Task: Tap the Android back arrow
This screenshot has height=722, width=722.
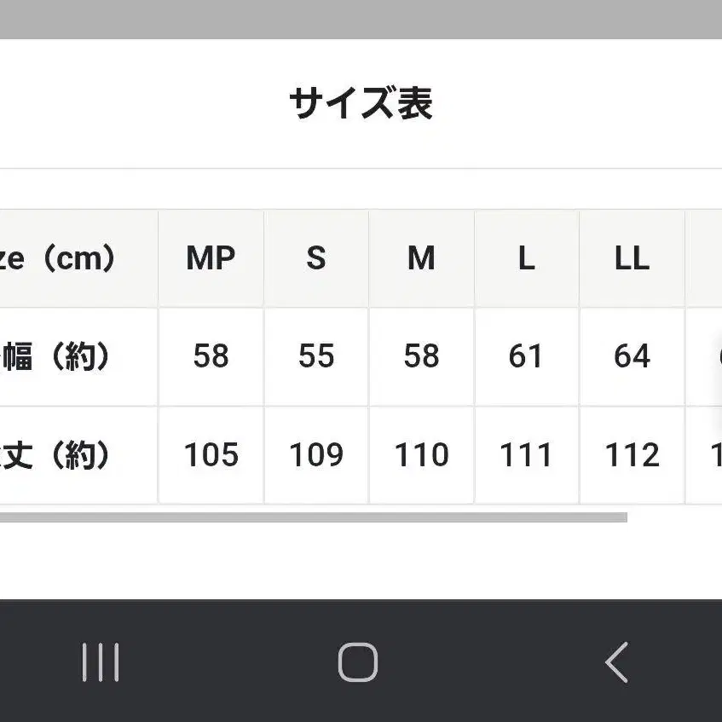Action: [616, 662]
